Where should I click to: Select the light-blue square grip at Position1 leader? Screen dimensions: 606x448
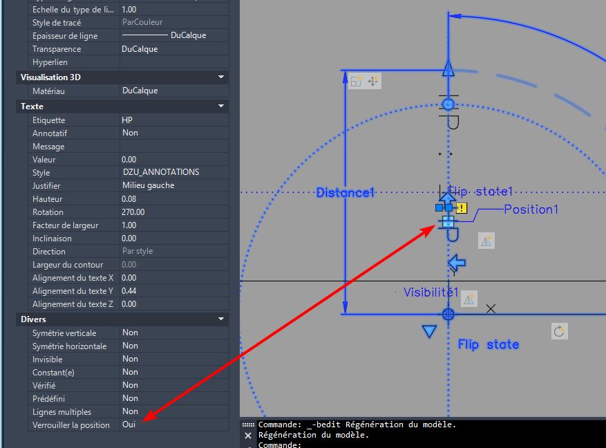click(448, 222)
